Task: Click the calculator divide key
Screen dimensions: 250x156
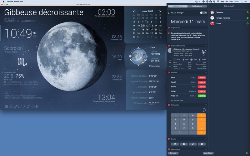Action: pyautogui.click(x=201, y=115)
